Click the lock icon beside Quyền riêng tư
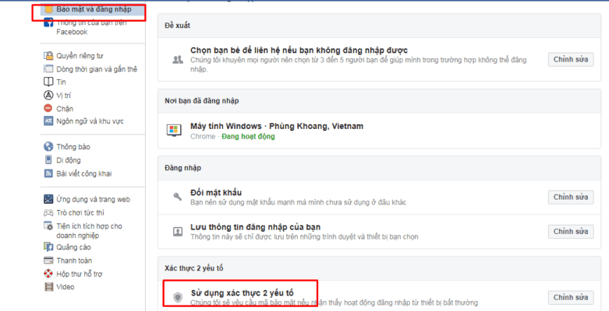This screenshot has height=311, width=609. 48,56
